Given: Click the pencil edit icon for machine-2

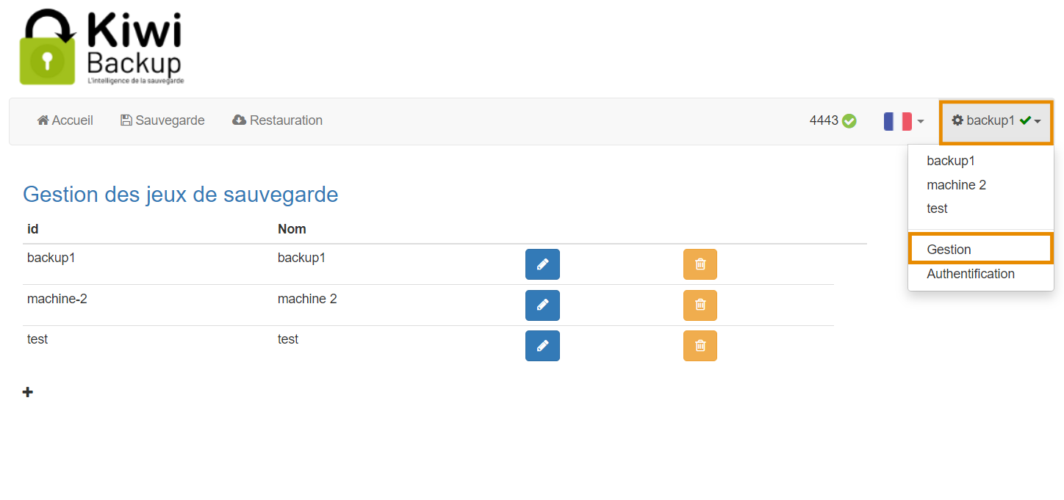Looking at the screenshot, I should [x=542, y=305].
